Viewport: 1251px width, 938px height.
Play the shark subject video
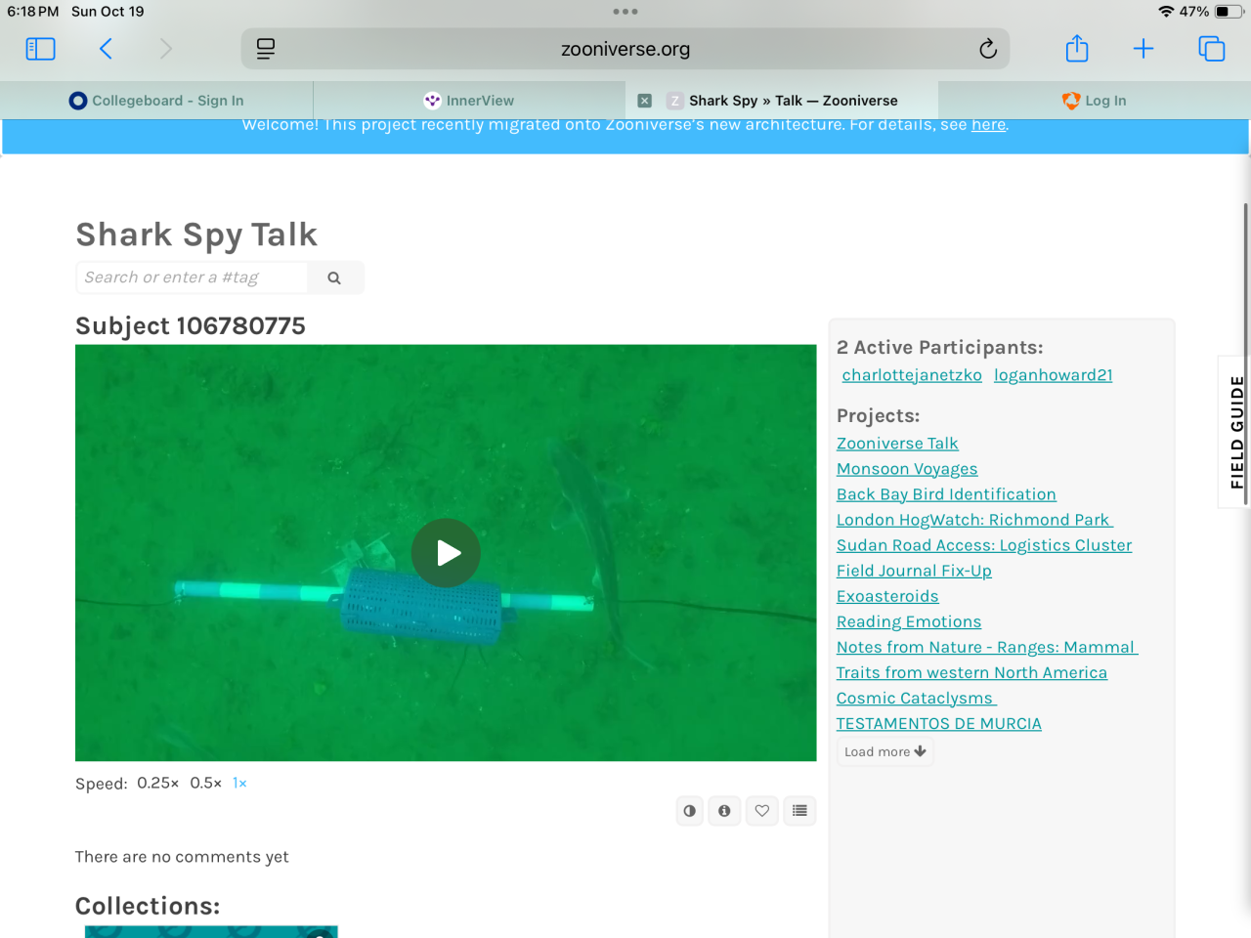click(446, 553)
